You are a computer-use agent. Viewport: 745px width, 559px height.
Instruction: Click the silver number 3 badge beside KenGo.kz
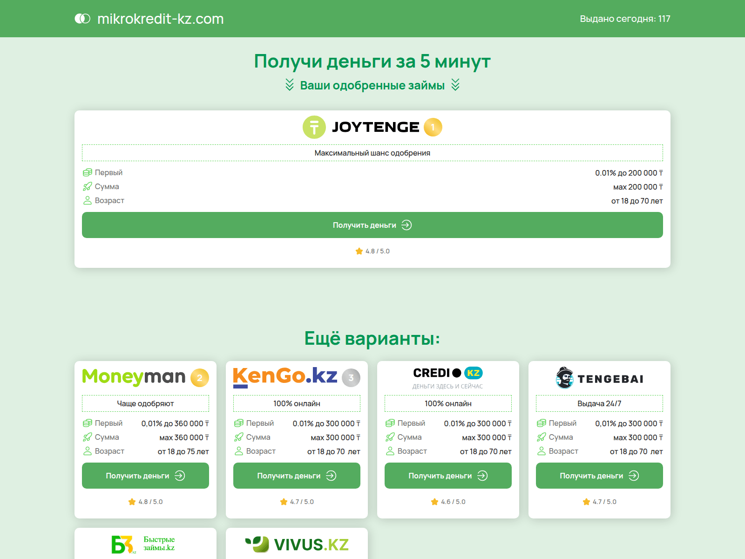point(350,378)
